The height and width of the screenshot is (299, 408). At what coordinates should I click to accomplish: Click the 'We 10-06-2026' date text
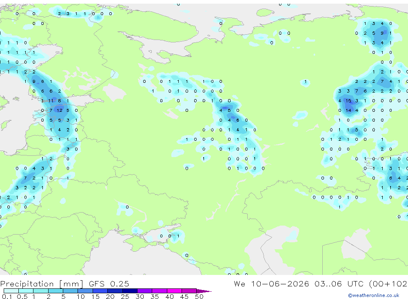tap(271, 284)
